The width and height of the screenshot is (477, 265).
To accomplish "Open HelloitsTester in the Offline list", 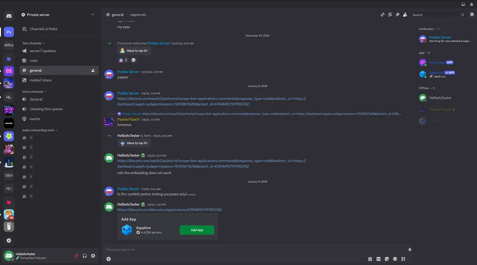I will 444,98.
